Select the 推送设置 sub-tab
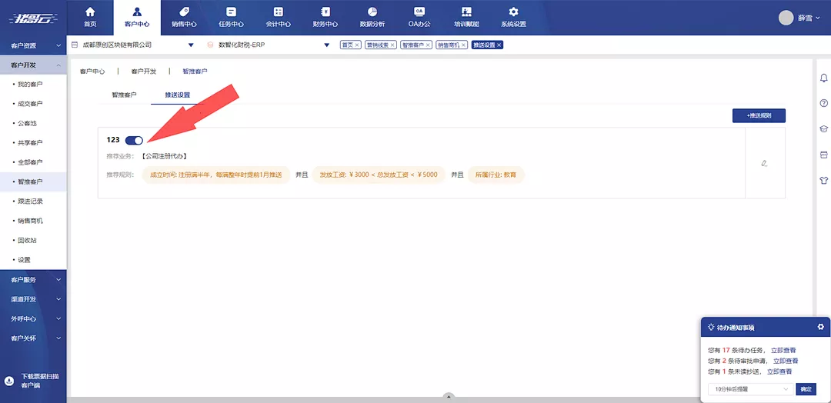Viewport: 831px width, 403px height. [x=177, y=95]
